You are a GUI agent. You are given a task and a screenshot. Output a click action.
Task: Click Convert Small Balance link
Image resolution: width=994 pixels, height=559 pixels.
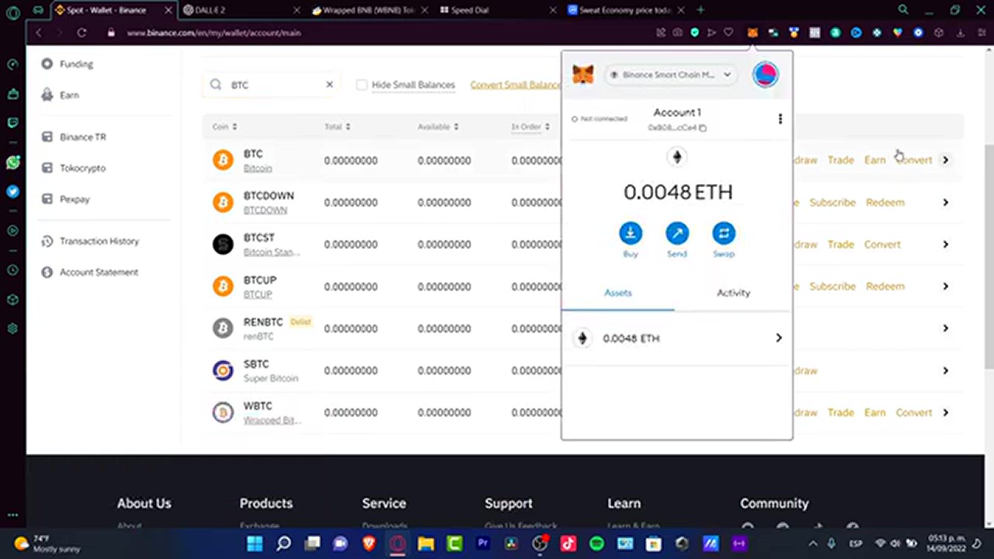pos(515,85)
